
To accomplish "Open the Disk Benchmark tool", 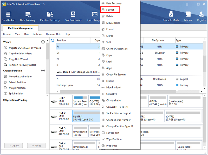I will 73,16.
